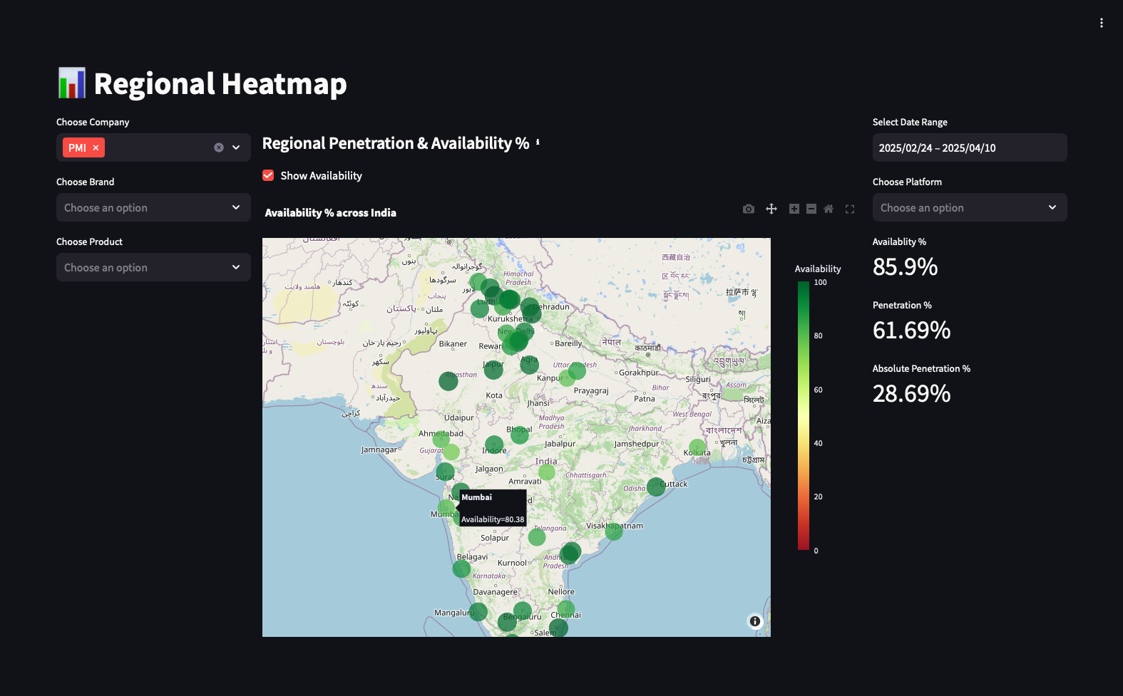This screenshot has height=696, width=1123.
Task: Expand the Choose Platform dropdown
Action: point(969,207)
